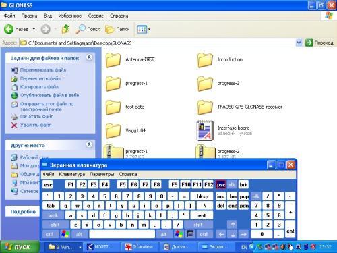The height and width of the screenshot is (253, 337).
Task: Expand the Подробно details panel
Action: (x=23, y=212)
